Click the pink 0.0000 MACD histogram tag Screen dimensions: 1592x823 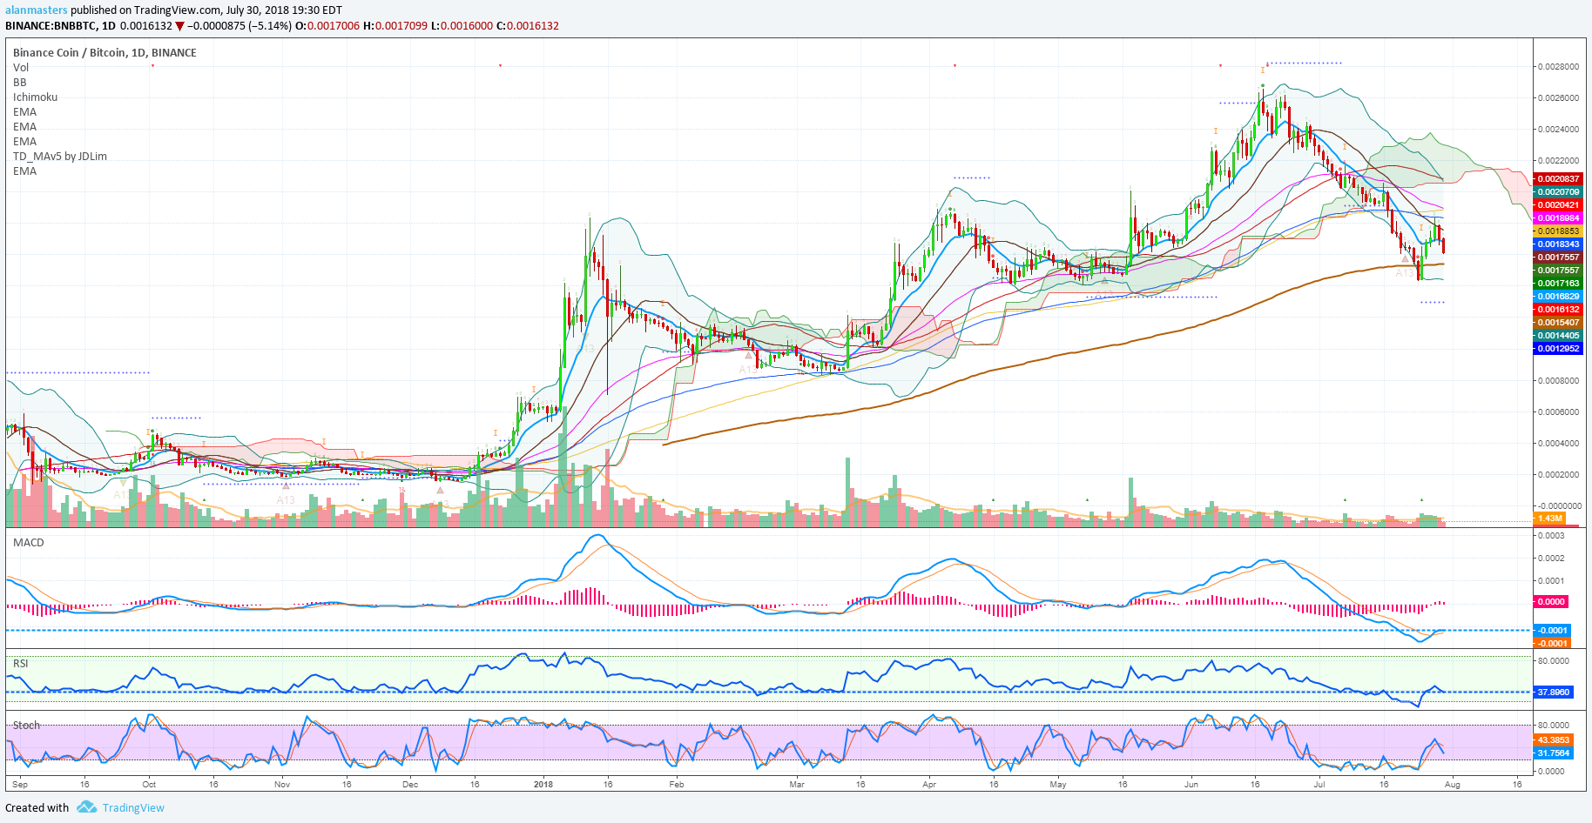[1551, 602]
